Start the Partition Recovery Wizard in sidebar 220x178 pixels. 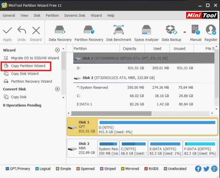28,81
